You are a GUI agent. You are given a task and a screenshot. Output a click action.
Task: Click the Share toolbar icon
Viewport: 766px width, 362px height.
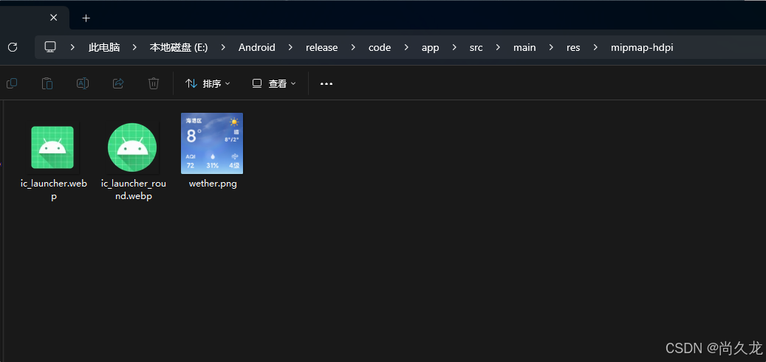(x=118, y=83)
